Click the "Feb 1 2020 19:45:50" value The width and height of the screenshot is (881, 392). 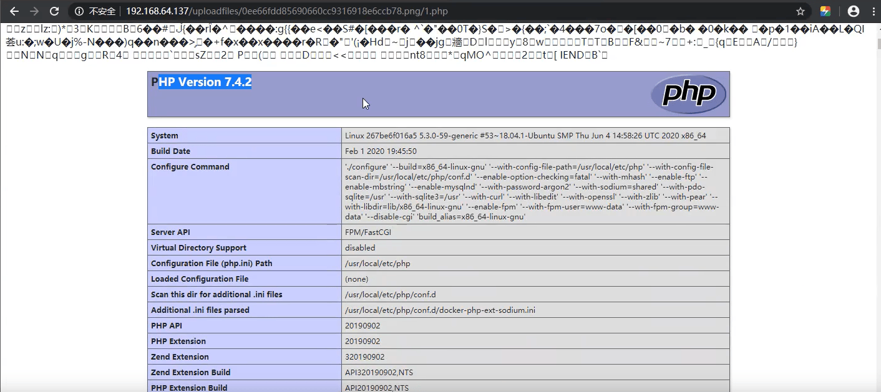point(381,151)
